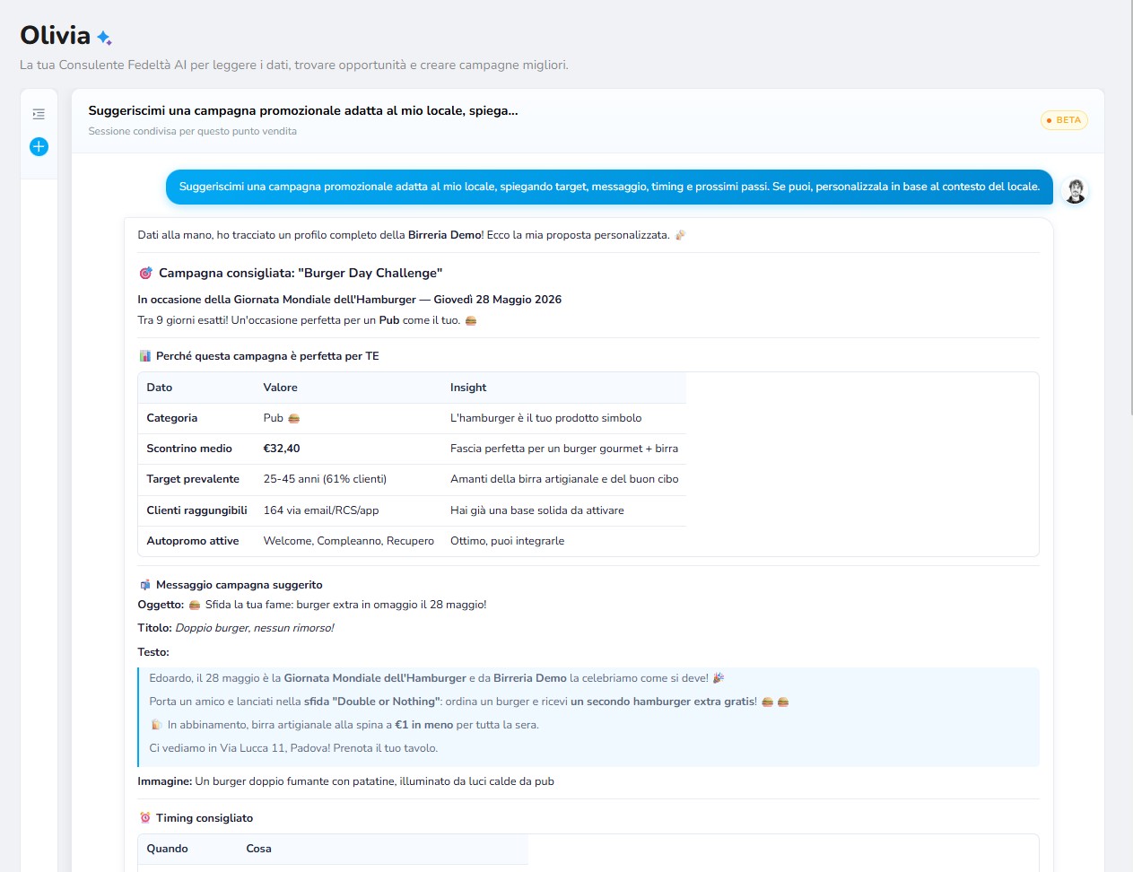Click the 'Quando' column header

[x=168, y=849]
